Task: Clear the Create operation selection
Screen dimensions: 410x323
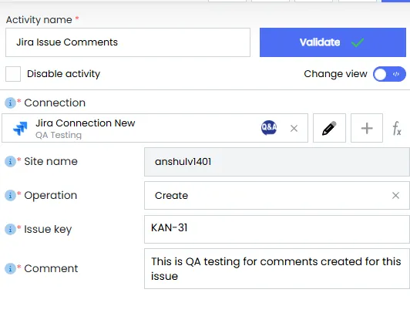Action: coord(395,195)
